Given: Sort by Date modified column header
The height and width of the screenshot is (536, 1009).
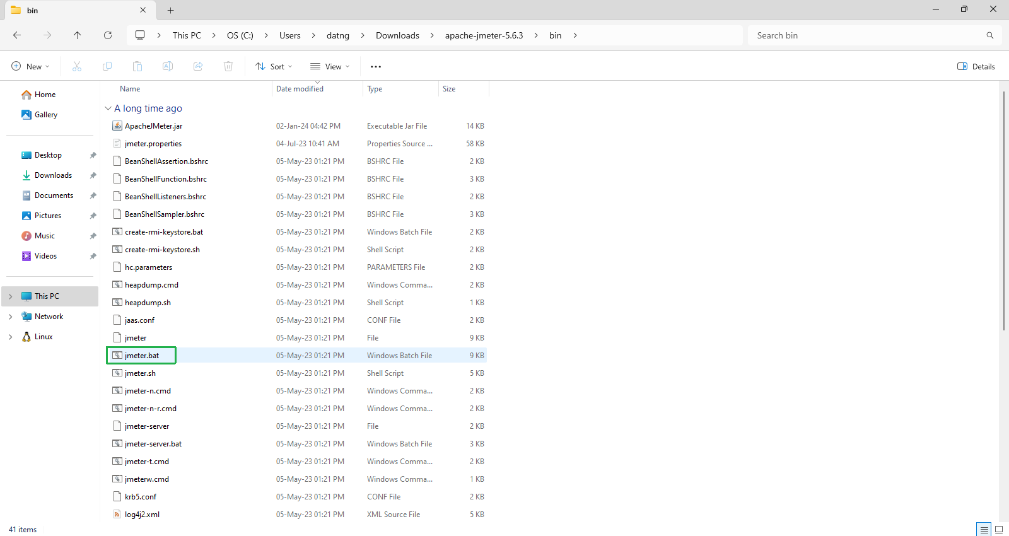Looking at the screenshot, I should [300, 89].
